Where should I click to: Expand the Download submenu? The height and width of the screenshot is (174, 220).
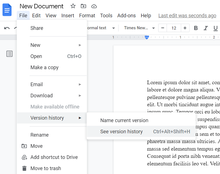pyautogui.click(x=52, y=96)
